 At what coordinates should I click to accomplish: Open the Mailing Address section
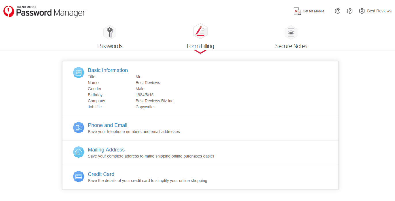click(106, 149)
